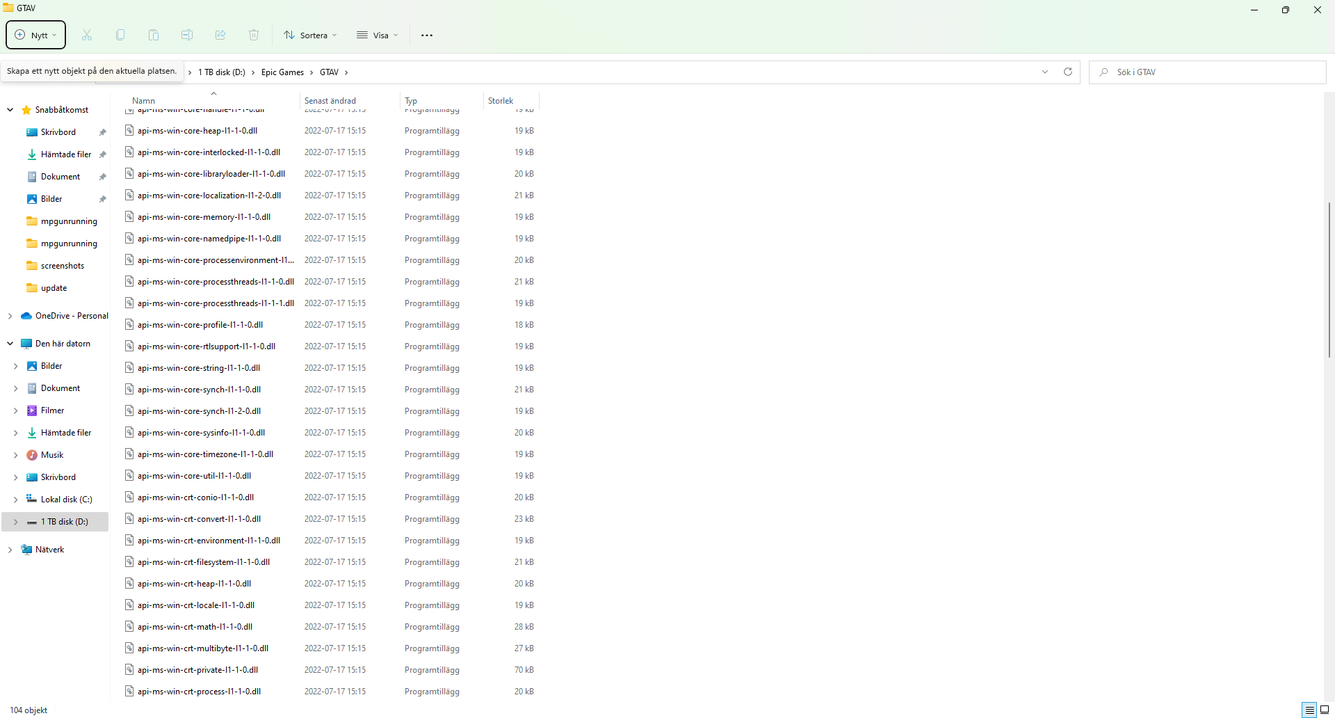1335x718 pixels.
Task: Switch to details view via status bar toggle
Action: pyautogui.click(x=1309, y=710)
